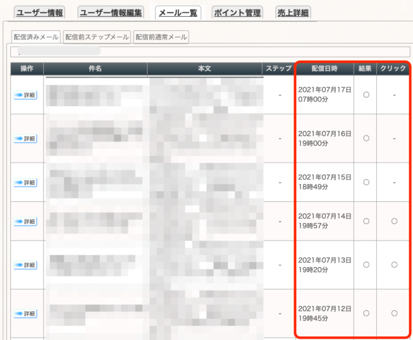Open 詳細 for the 07月15日 mail
Screen dimensions: 413x340
25,183
